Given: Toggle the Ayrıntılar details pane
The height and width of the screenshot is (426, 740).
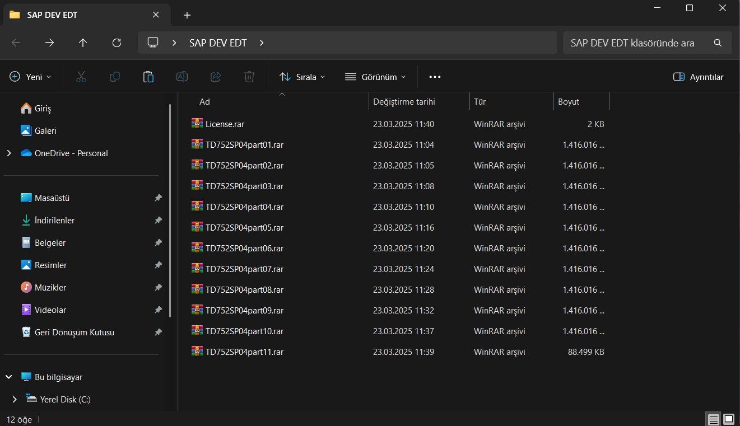Looking at the screenshot, I should click(699, 77).
